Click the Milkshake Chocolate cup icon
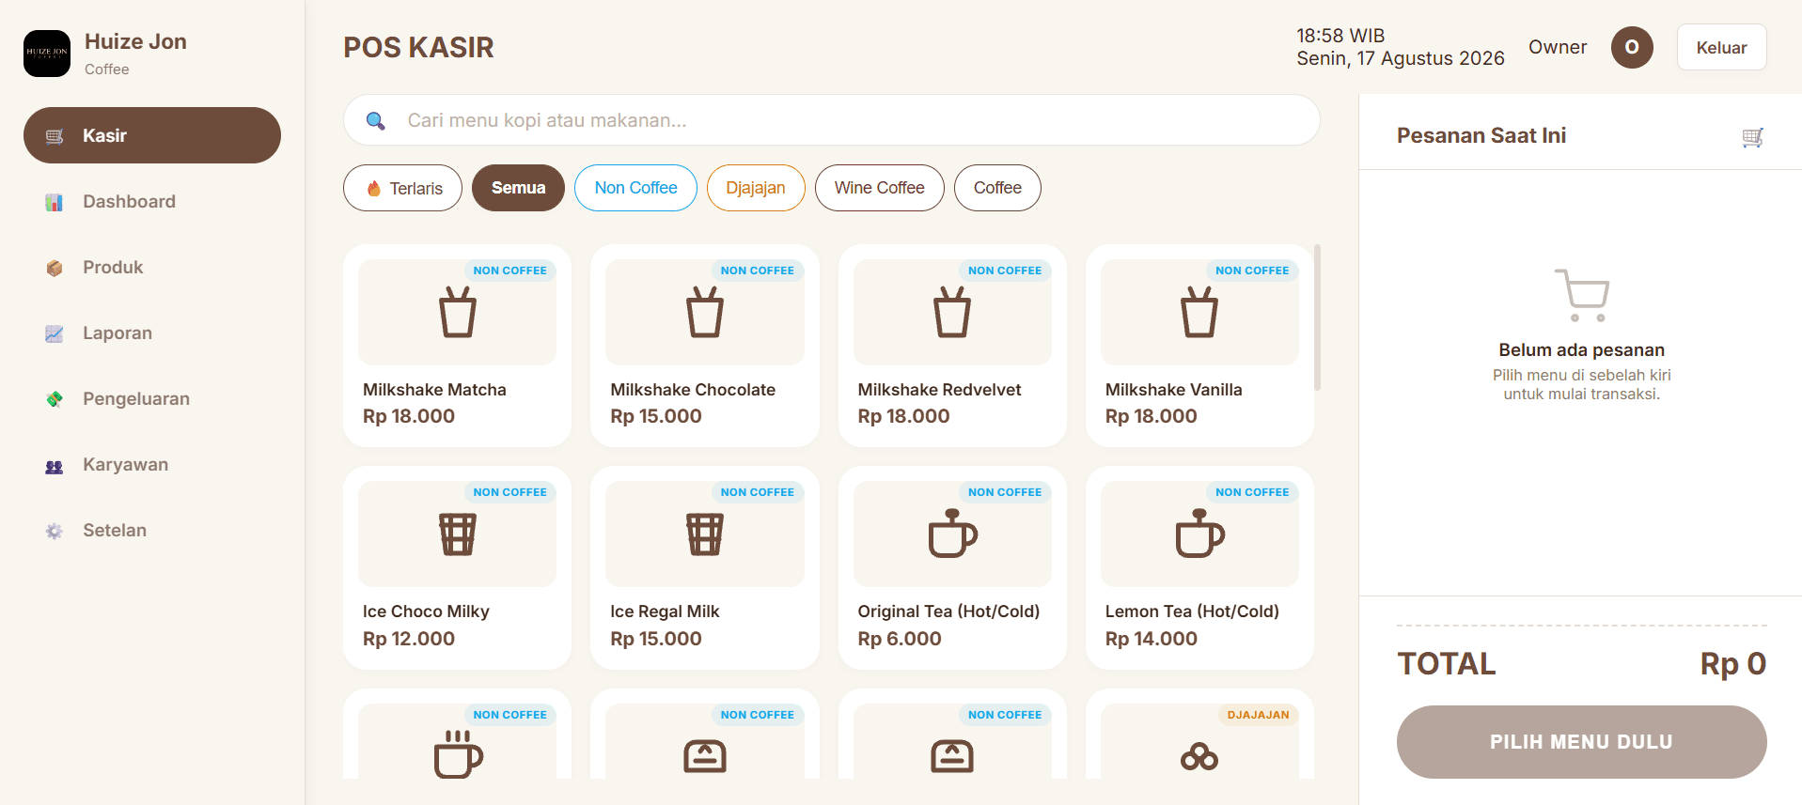 click(x=705, y=312)
